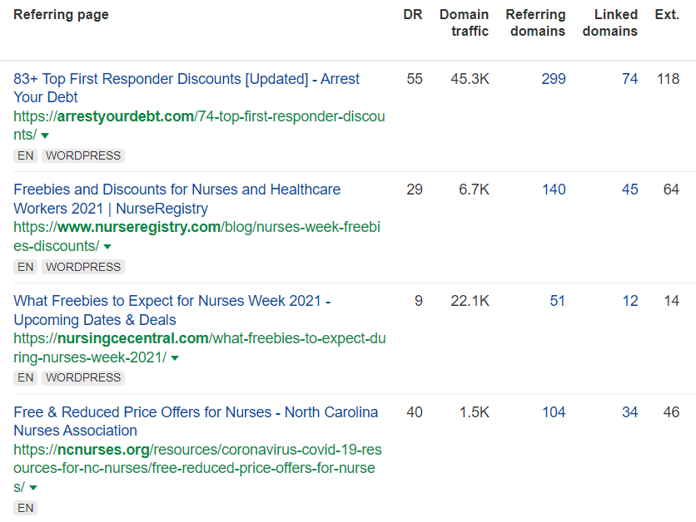Sort by the DR column header
Screen dimensions: 696x522
(413, 15)
